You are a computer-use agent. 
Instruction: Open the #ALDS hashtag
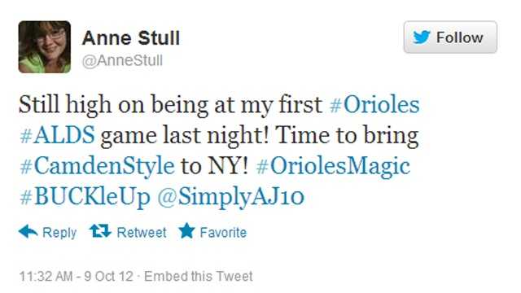57,135
